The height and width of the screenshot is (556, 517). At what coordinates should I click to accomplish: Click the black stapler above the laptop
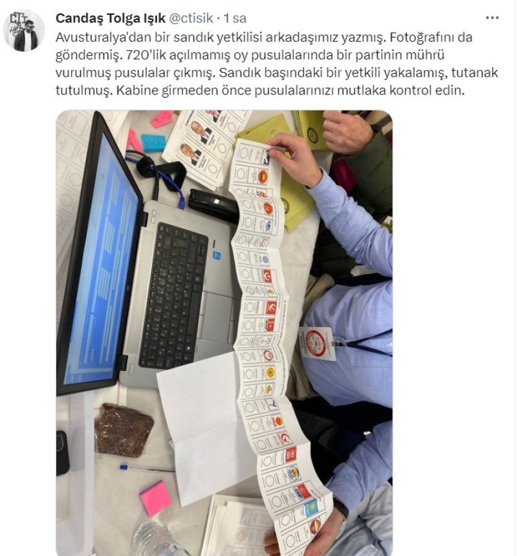(213, 205)
